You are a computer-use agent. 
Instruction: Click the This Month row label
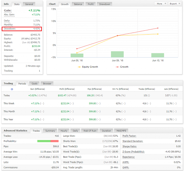[9, 111]
